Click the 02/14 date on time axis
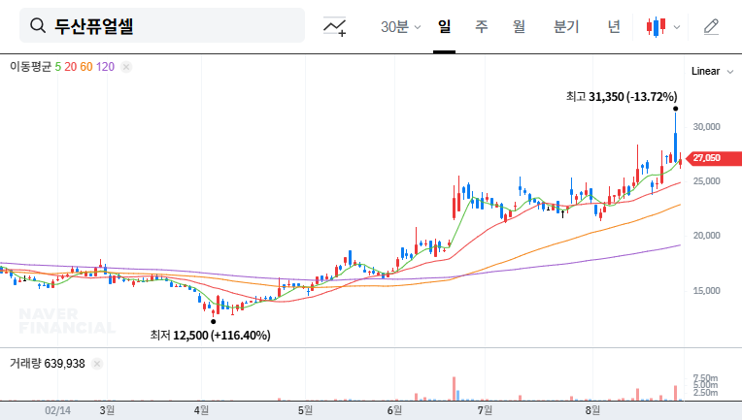This screenshot has width=742, height=420. tap(57, 410)
